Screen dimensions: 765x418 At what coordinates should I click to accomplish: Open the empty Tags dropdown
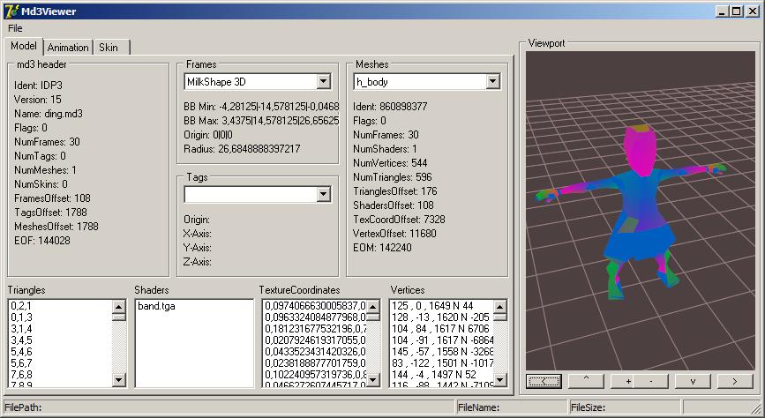click(323, 194)
